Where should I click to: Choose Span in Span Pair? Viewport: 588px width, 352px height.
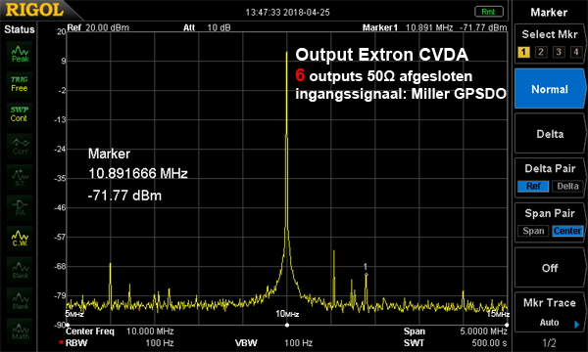(533, 231)
